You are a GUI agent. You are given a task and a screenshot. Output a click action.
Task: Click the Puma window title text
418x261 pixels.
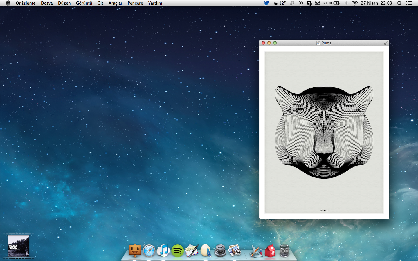tap(327, 43)
